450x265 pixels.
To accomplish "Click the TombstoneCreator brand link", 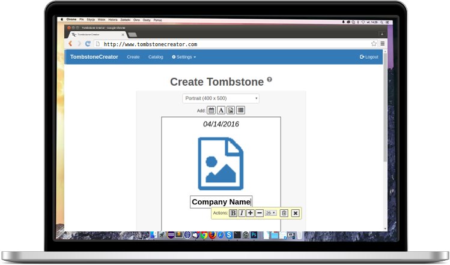I will click(x=94, y=57).
